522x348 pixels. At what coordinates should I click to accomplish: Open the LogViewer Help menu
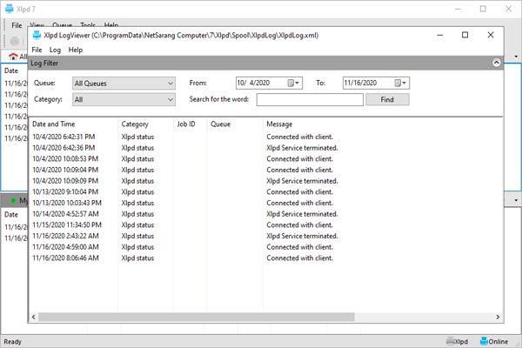point(76,50)
